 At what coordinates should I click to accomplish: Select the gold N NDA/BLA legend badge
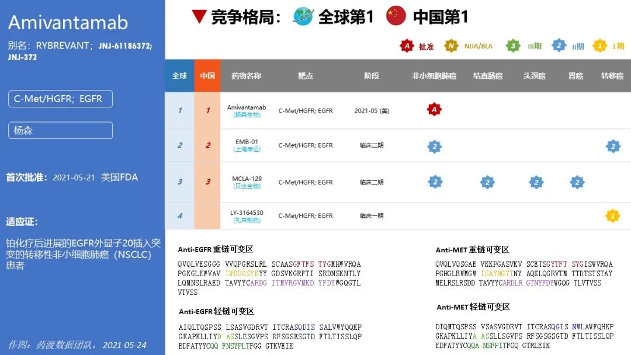(450, 46)
